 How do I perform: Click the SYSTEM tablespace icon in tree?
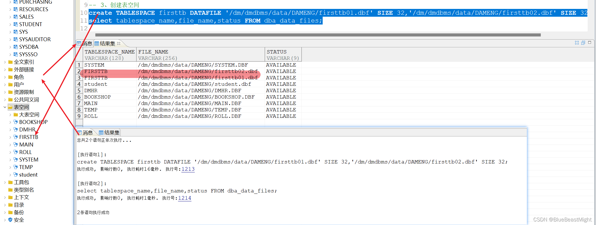(x=16, y=160)
